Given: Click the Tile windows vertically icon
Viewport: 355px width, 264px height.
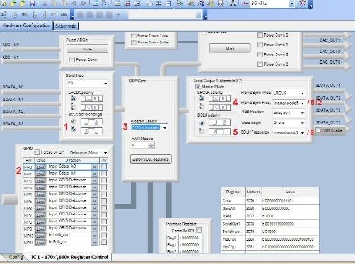Looking at the screenshot, I should click(159, 3).
